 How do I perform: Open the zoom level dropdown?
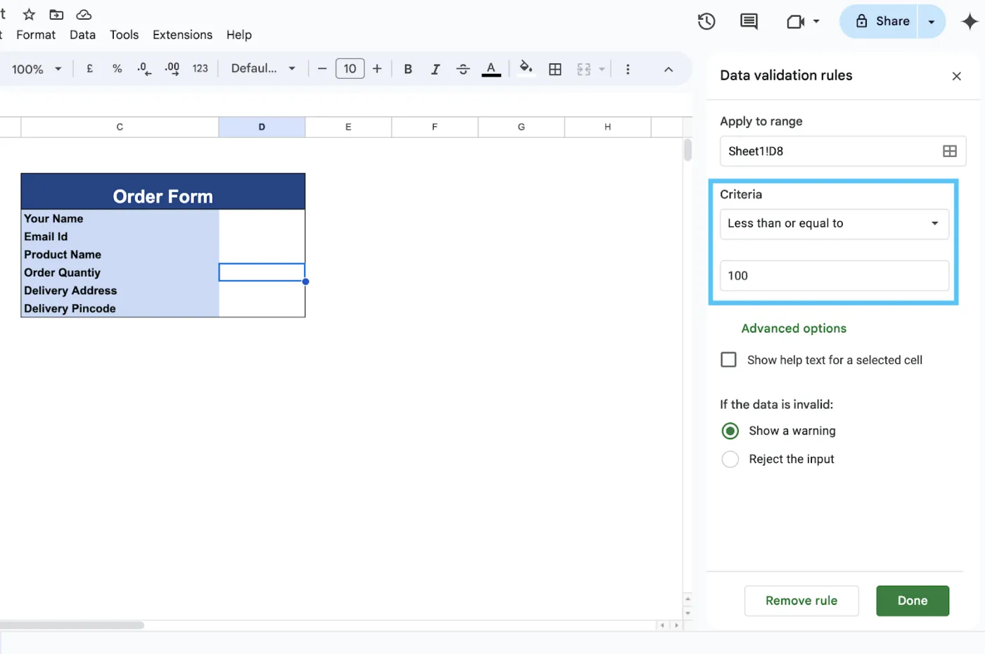tap(37, 68)
